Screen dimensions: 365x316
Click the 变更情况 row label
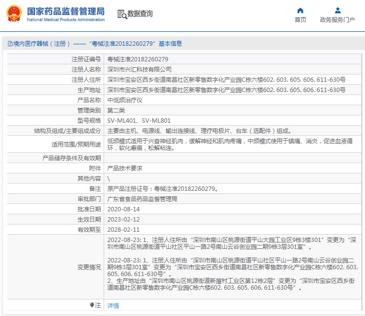pyautogui.click(x=89, y=267)
